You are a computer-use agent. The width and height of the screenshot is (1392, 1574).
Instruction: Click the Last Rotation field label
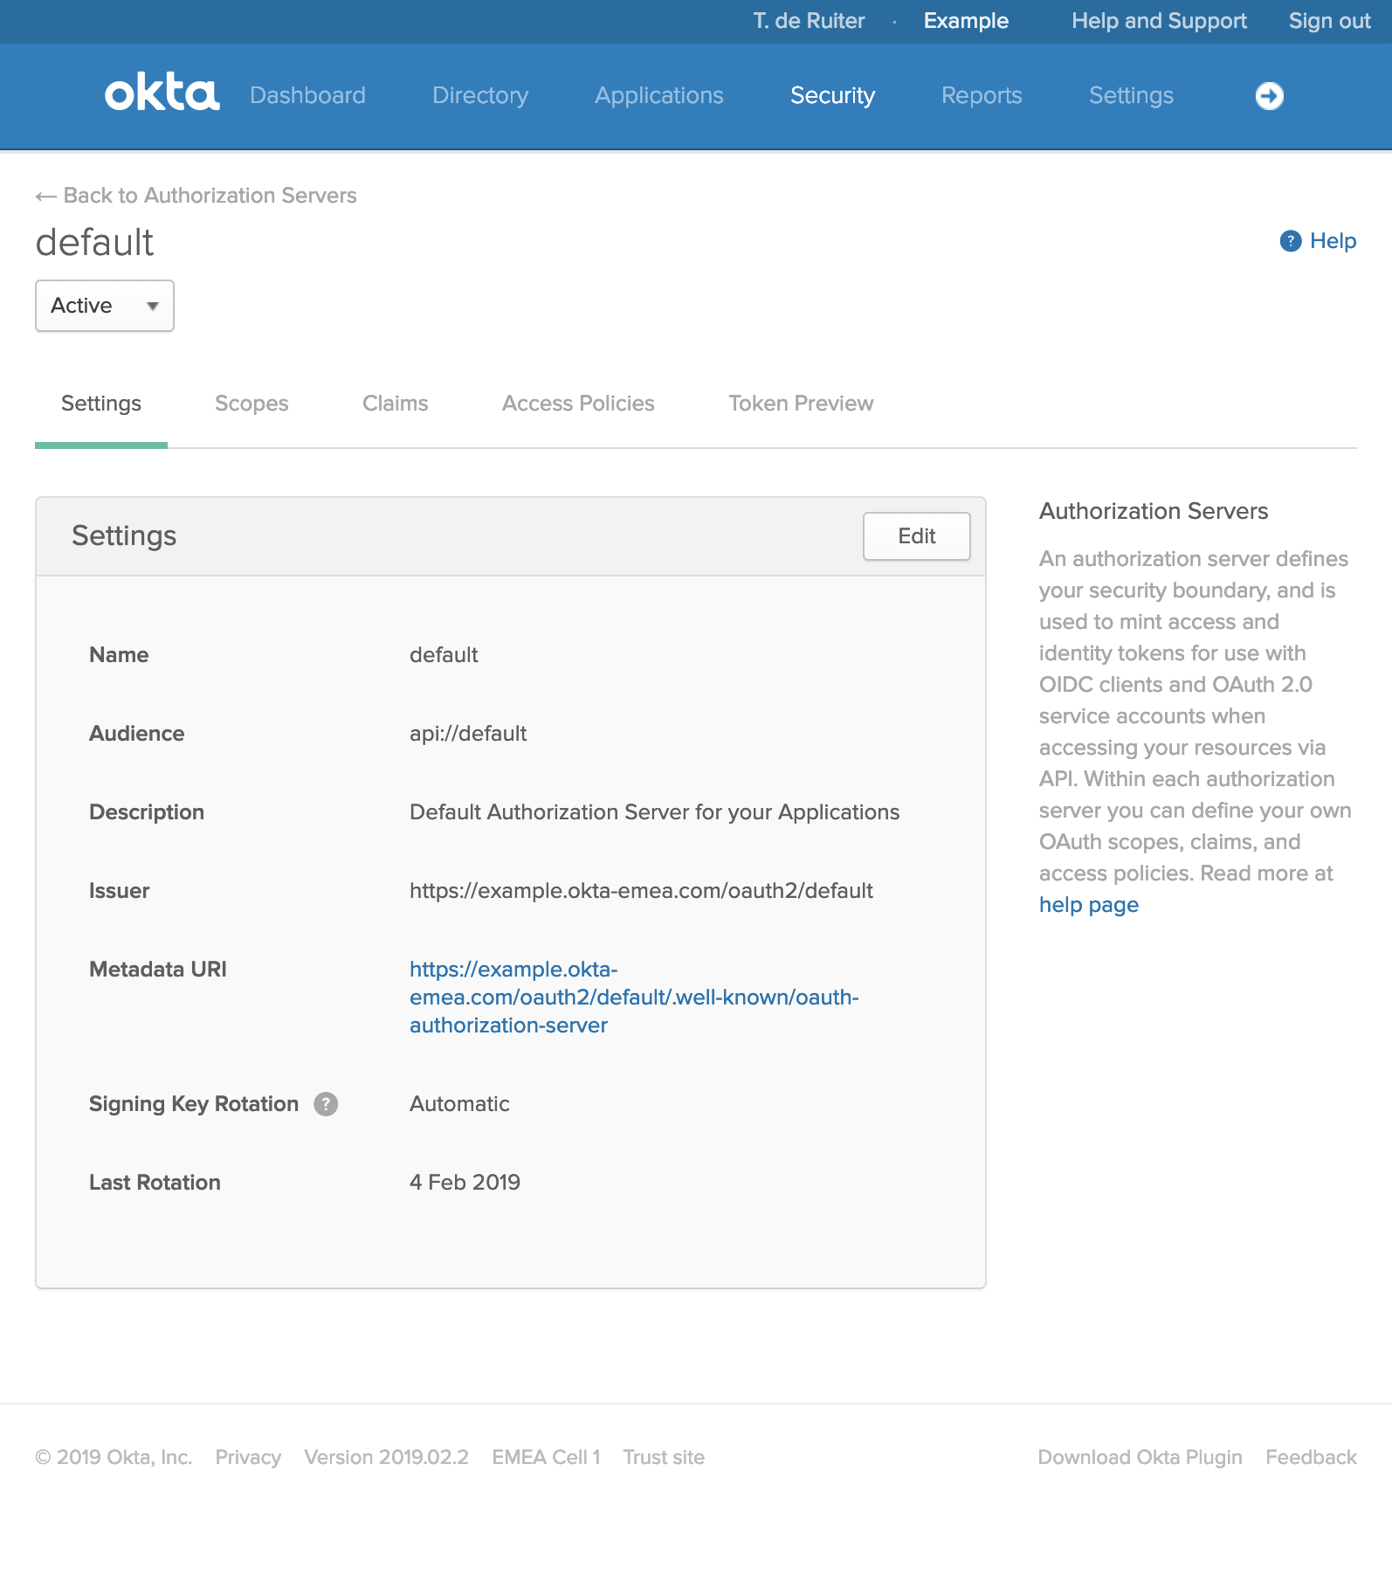pyautogui.click(x=155, y=1183)
